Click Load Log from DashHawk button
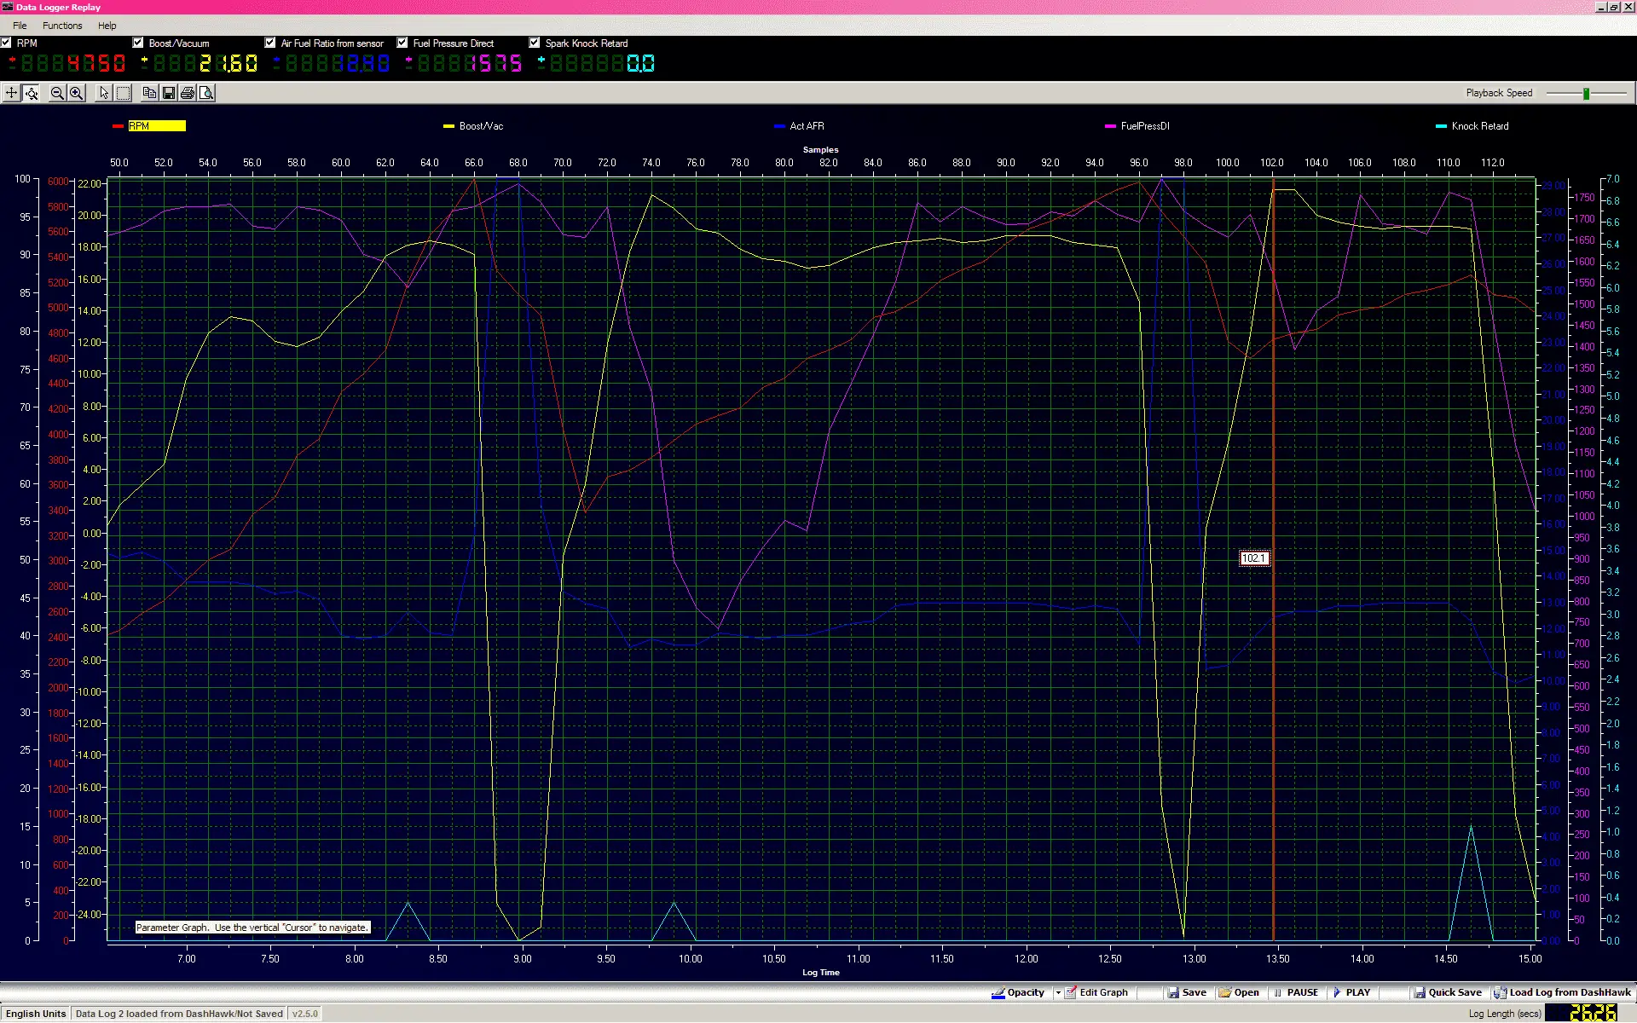Screen dimensions: 1637x1023 coord(1562,992)
